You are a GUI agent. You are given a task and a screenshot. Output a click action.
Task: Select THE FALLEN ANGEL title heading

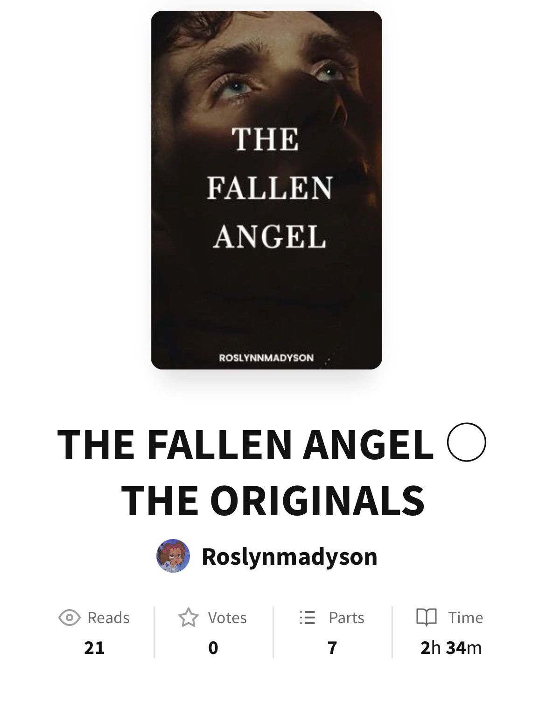(245, 444)
